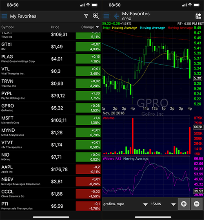The width and height of the screenshot is (204, 220).
Task: Tap the $176,78 price value
Action: 60,169
